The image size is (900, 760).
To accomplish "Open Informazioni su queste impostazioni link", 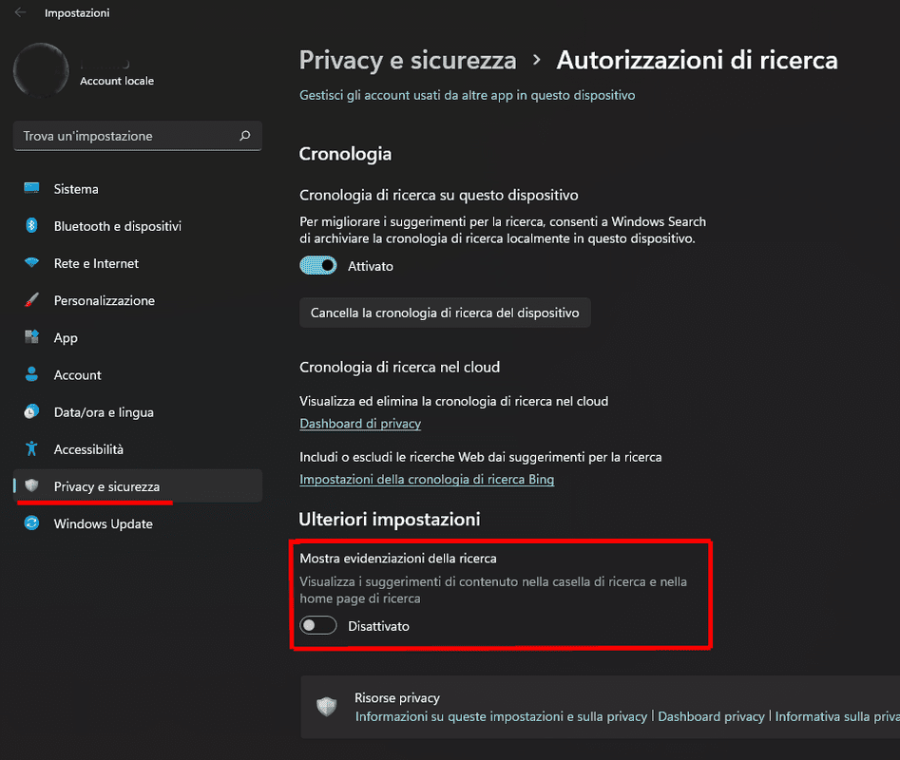I will pyautogui.click(x=501, y=716).
